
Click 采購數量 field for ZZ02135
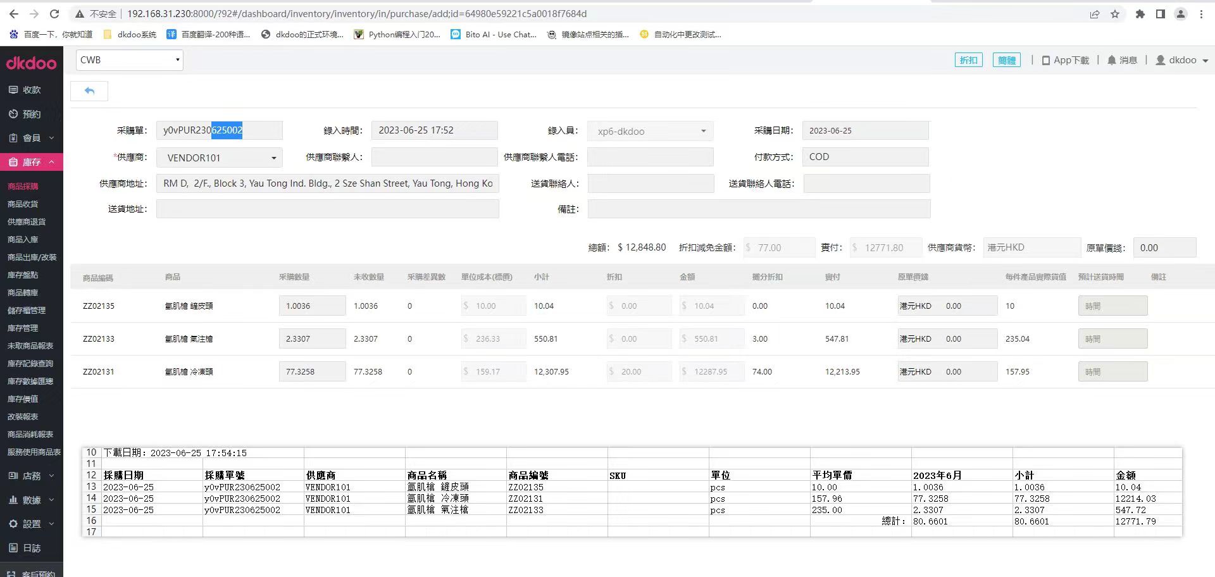(312, 306)
